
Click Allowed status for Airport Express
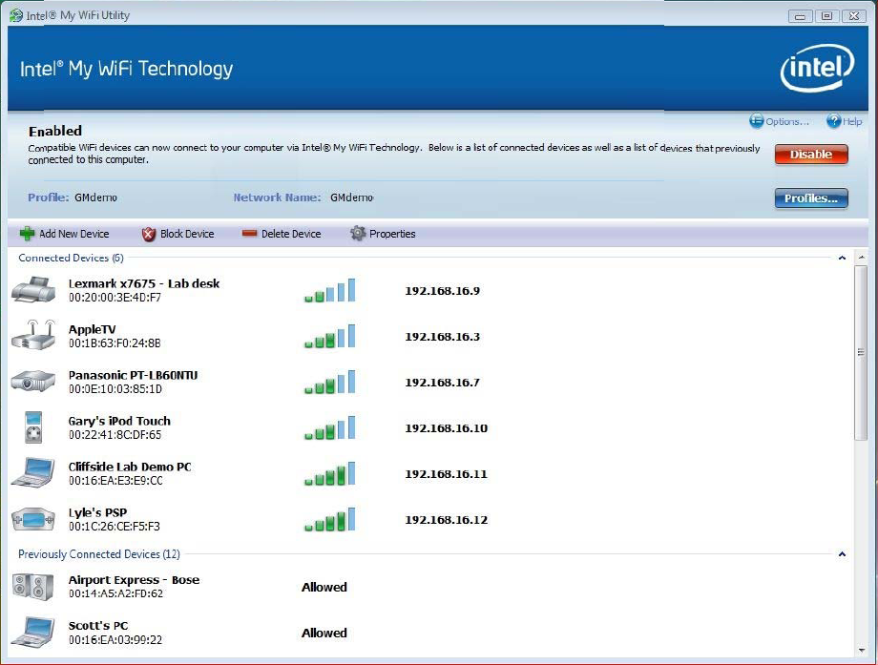[324, 587]
